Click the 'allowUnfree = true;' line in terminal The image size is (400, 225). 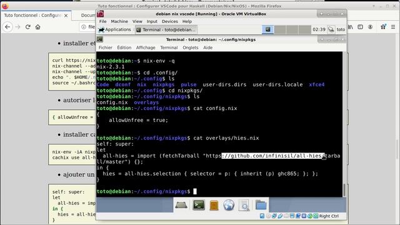pyautogui.click(x=139, y=120)
